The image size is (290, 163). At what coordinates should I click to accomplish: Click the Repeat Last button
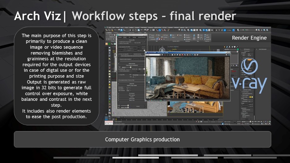[x=247, y=51]
